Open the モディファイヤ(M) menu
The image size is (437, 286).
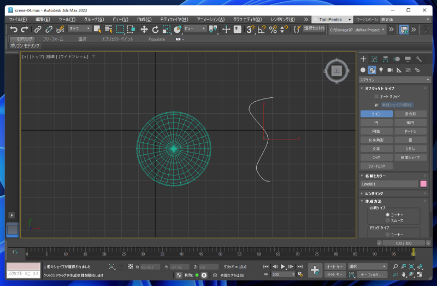(x=174, y=20)
